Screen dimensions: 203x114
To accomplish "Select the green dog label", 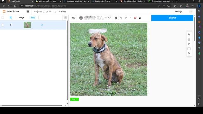I will [x=75, y=99].
